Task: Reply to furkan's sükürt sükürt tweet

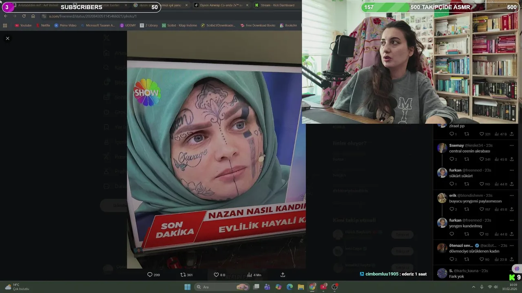Action: coord(451,184)
